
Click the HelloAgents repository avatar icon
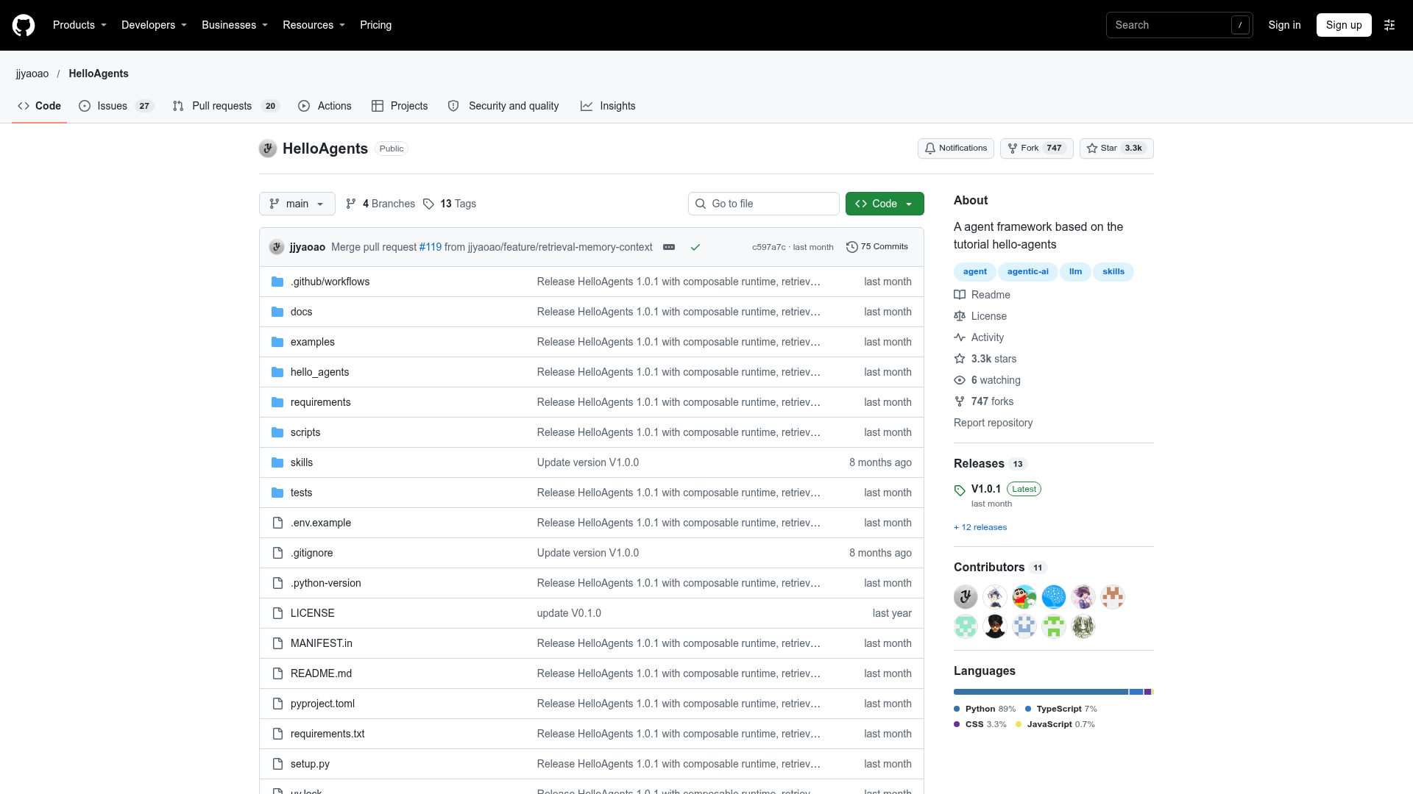pos(268,149)
